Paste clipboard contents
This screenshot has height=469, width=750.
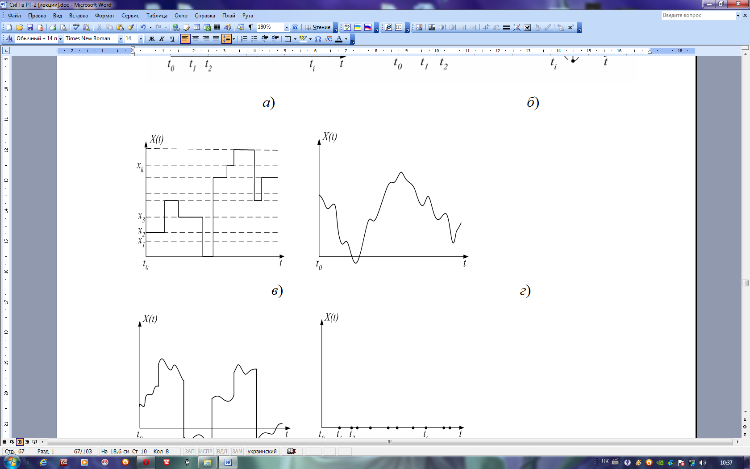click(x=120, y=27)
